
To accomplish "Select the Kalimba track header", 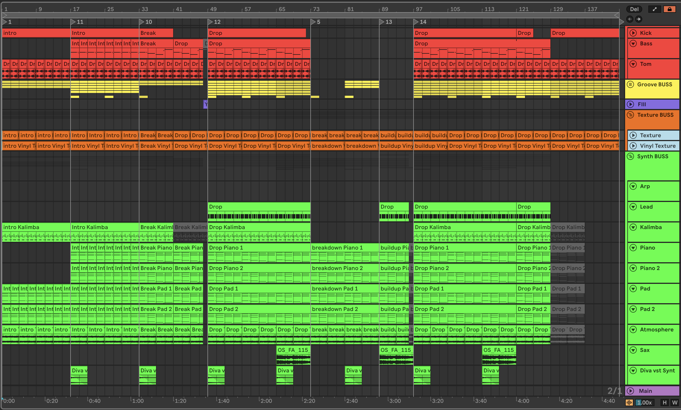I will coord(651,227).
